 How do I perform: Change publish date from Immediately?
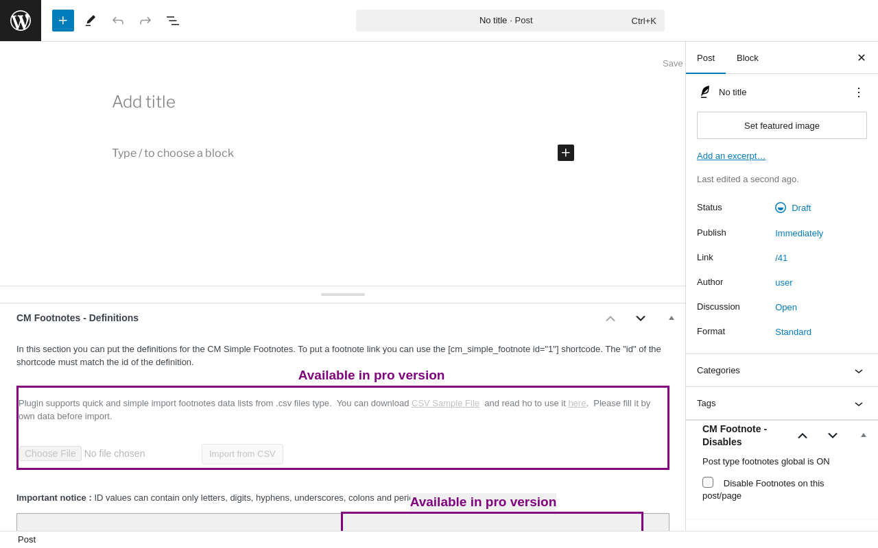point(799,233)
